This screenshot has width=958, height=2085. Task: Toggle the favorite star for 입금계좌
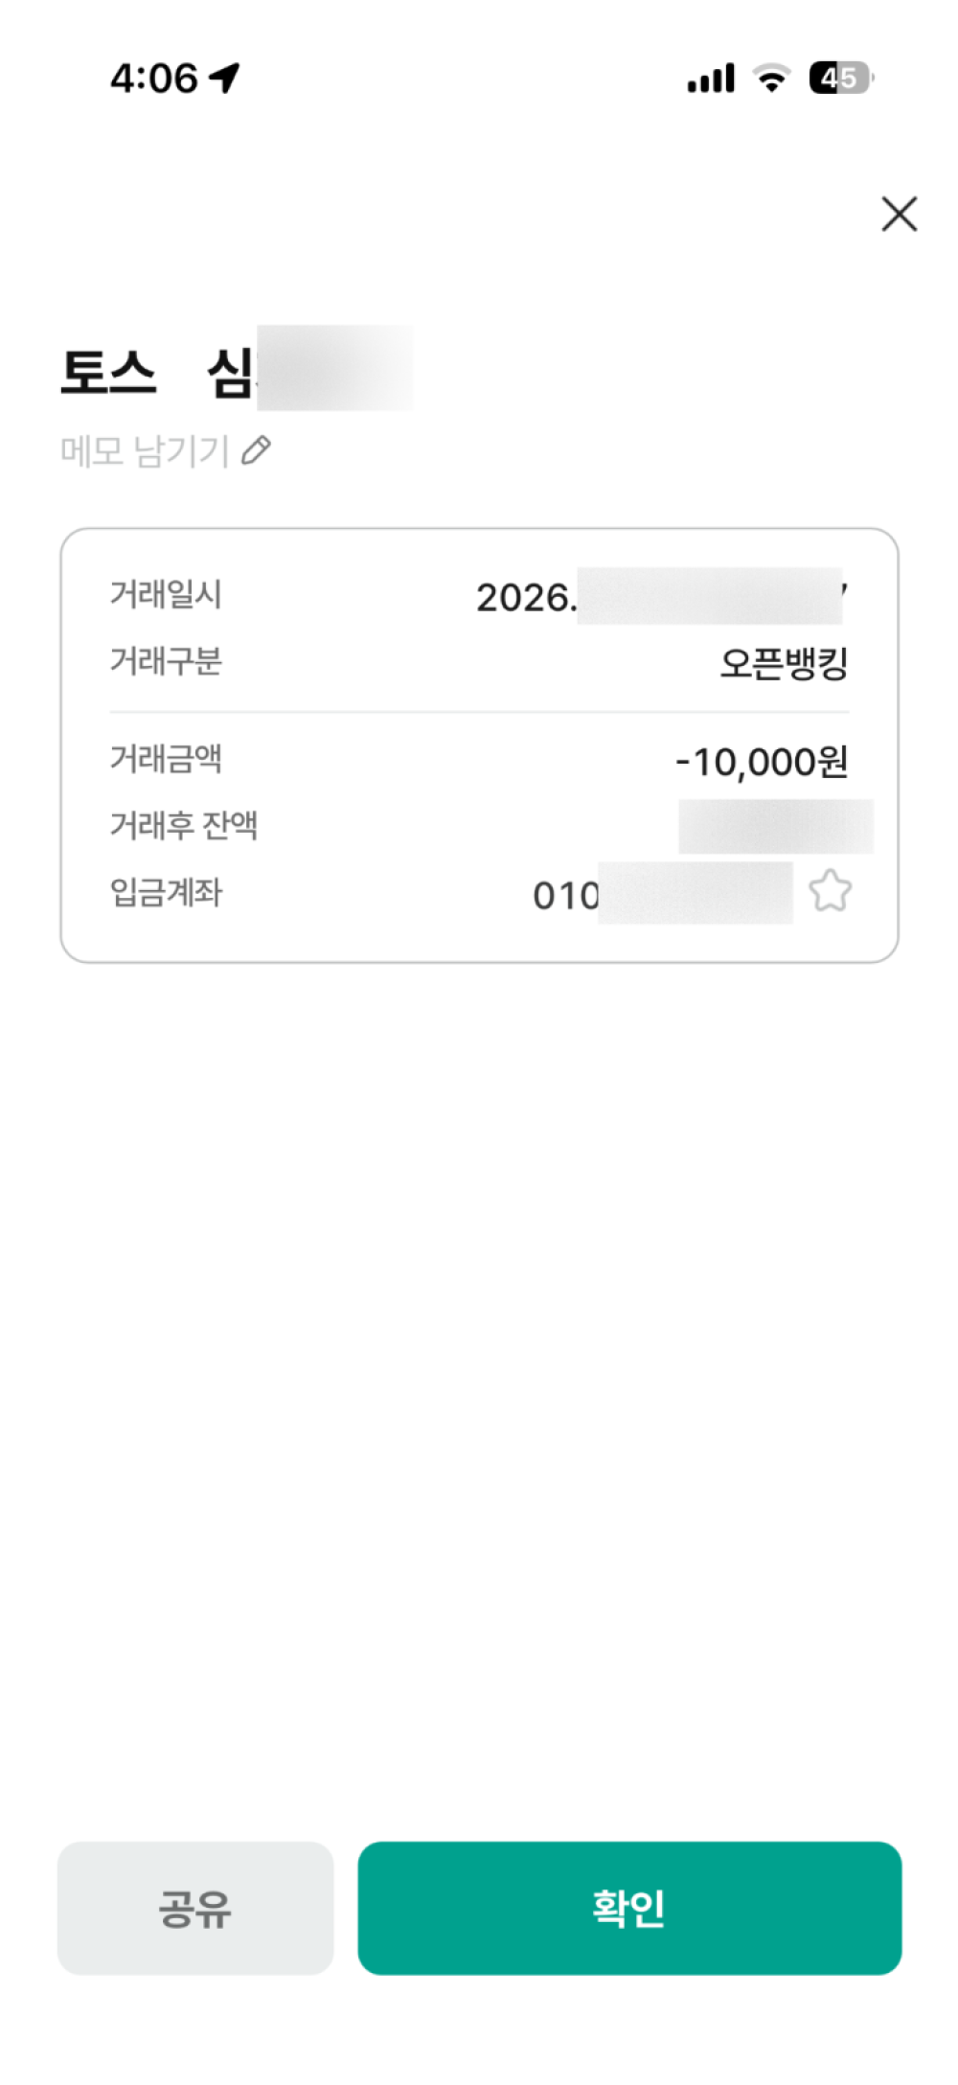click(830, 891)
